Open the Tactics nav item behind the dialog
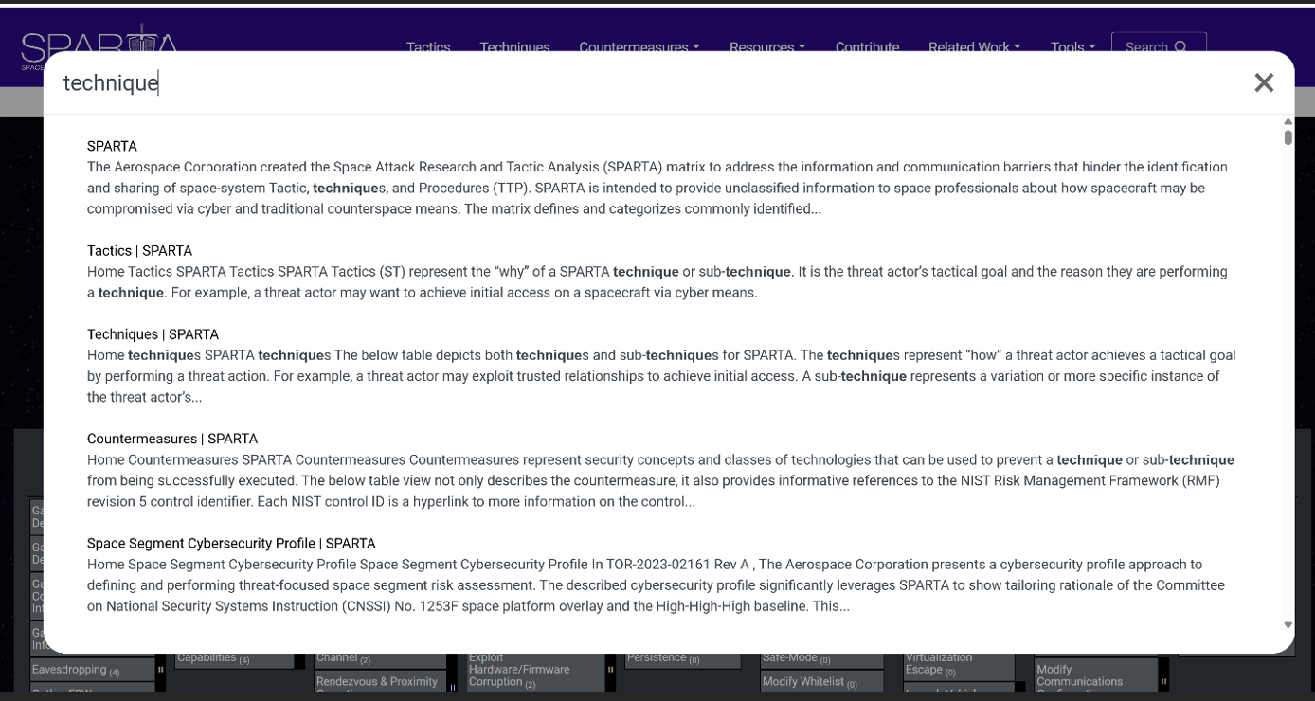Screen dimensions: 1315x701 click(428, 46)
